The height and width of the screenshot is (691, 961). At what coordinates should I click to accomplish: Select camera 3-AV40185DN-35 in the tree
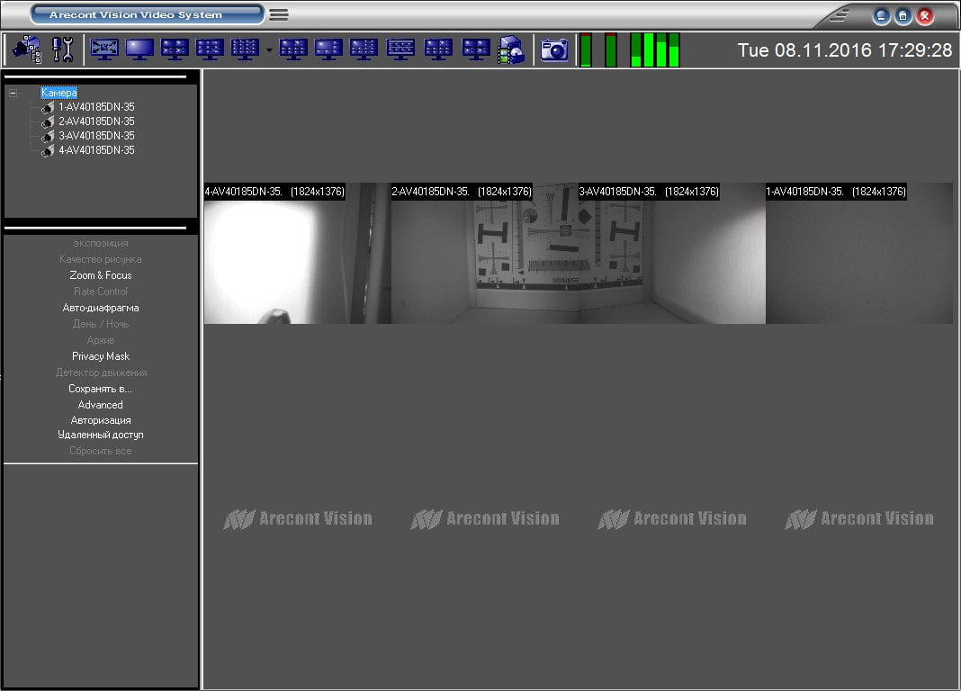click(96, 135)
